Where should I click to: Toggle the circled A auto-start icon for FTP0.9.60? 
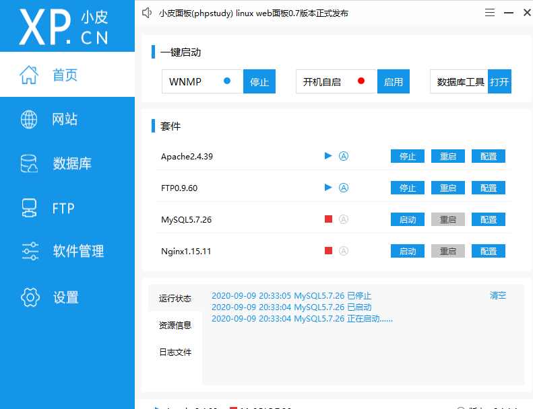click(x=344, y=188)
